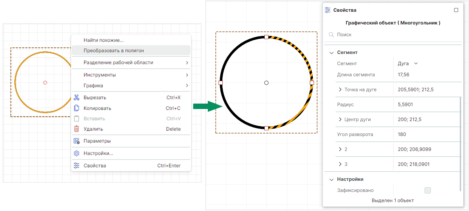Click the Свойства panel vertical scrollbar
469x211 pixels.
(460, 144)
